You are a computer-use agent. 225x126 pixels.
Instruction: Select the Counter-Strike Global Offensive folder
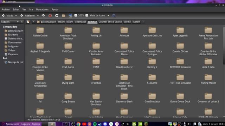tap(208, 49)
